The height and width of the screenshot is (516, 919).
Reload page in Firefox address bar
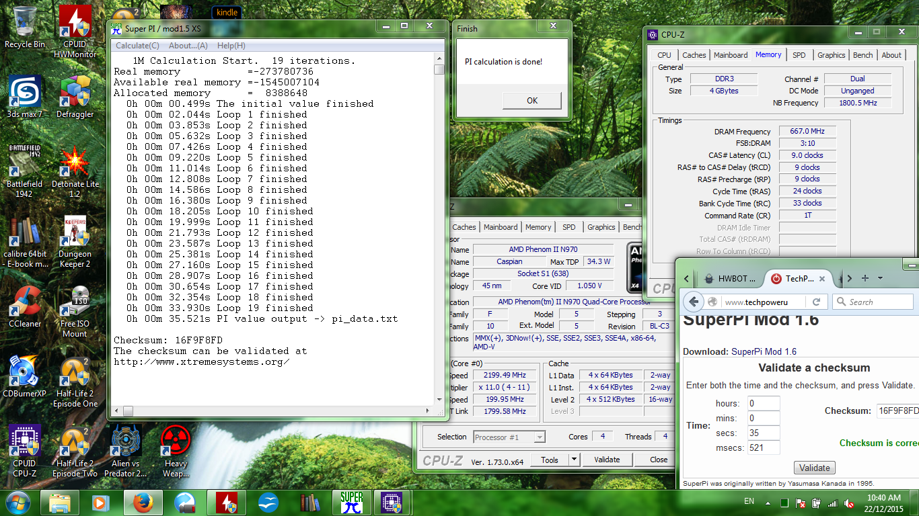pyautogui.click(x=816, y=302)
